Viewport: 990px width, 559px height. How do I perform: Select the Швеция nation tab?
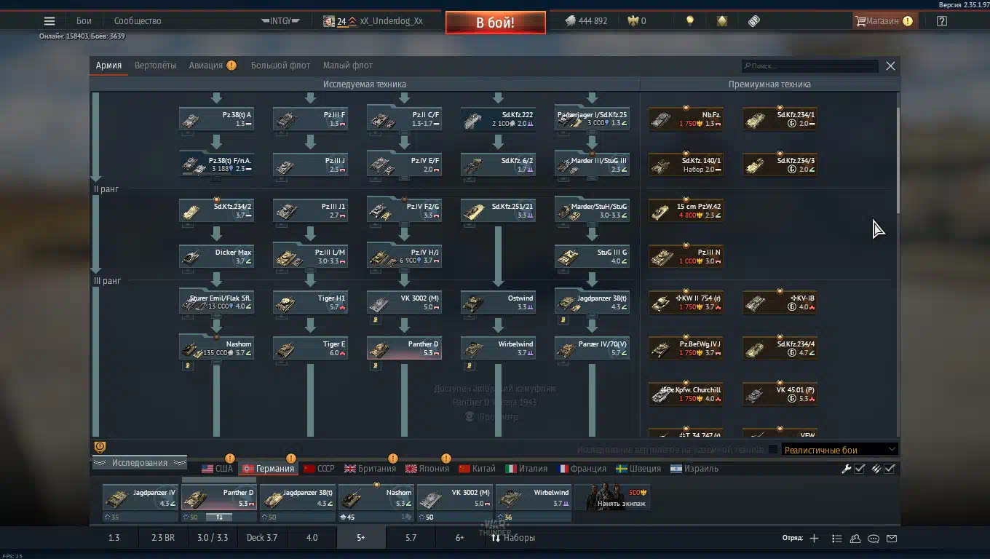tap(638, 469)
